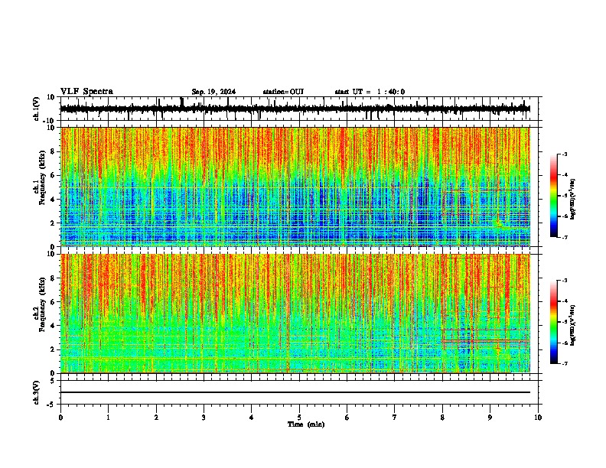Click time axis tick label "3"
Screen dimensions: 606x468
pyautogui.click(x=204, y=418)
